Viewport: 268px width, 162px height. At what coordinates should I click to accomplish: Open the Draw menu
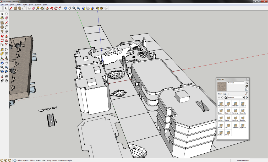click(x=25, y=4)
